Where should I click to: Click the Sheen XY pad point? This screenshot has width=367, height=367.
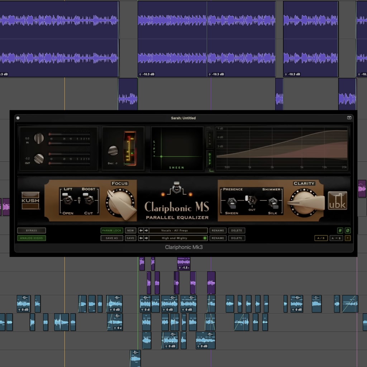(x=161, y=156)
